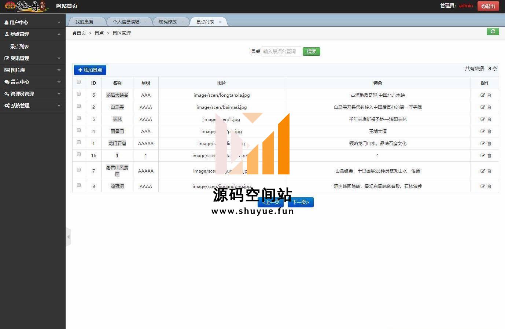
Task: Switch to the 个人信息编辑 tab
Action: (x=126, y=22)
